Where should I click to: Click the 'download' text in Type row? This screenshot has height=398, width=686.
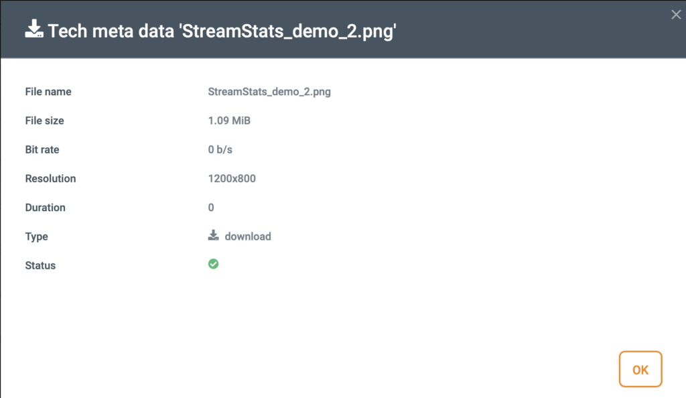point(248,237)
